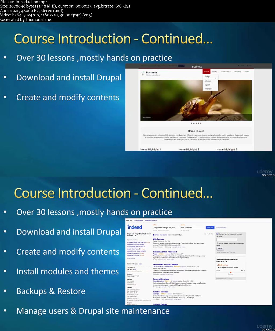Open the Typography menu on the Business site
The height and width of the screenshot is (331, 275).
click(x=237, y=72)
